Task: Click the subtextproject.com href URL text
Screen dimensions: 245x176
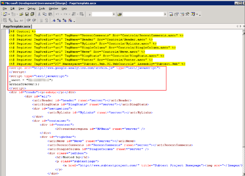Action: [109, 165]
